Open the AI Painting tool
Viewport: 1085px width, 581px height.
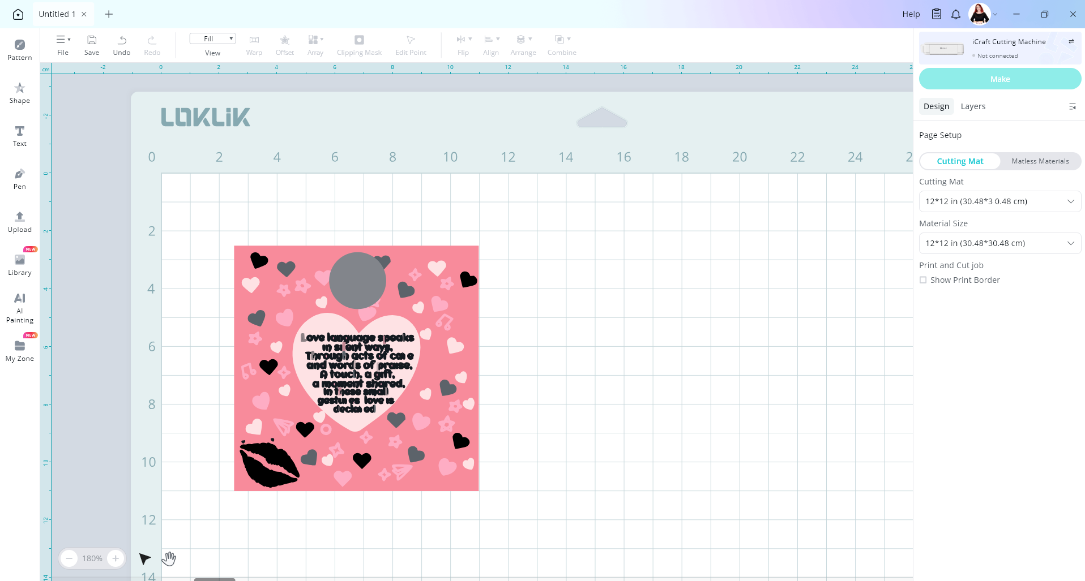tap(19, 307)
